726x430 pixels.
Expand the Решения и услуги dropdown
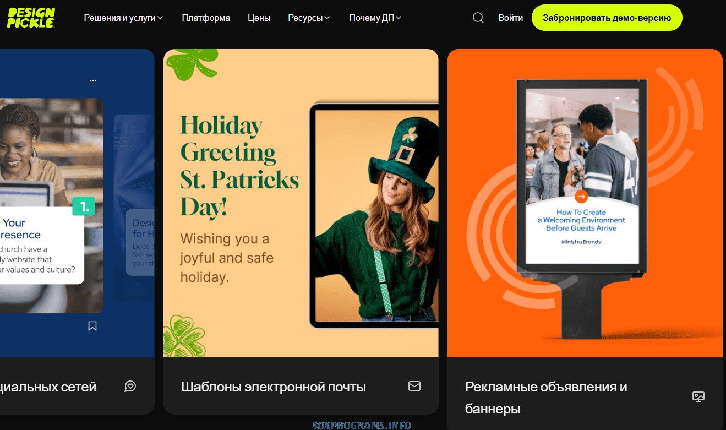(123, 18)
